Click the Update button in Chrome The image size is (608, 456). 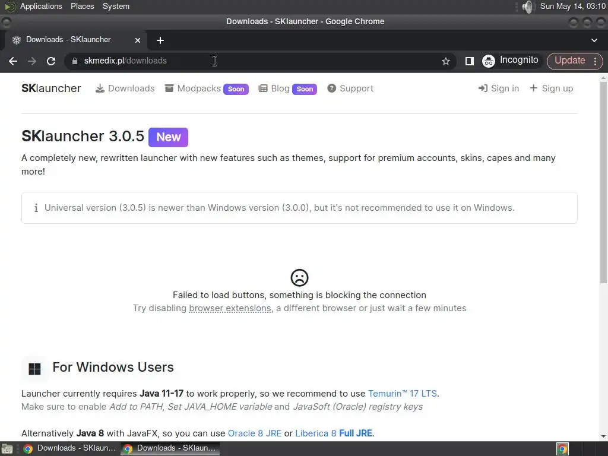569,61
